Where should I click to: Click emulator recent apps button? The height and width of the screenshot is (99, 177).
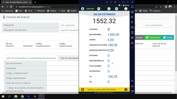tap(132, 91)
